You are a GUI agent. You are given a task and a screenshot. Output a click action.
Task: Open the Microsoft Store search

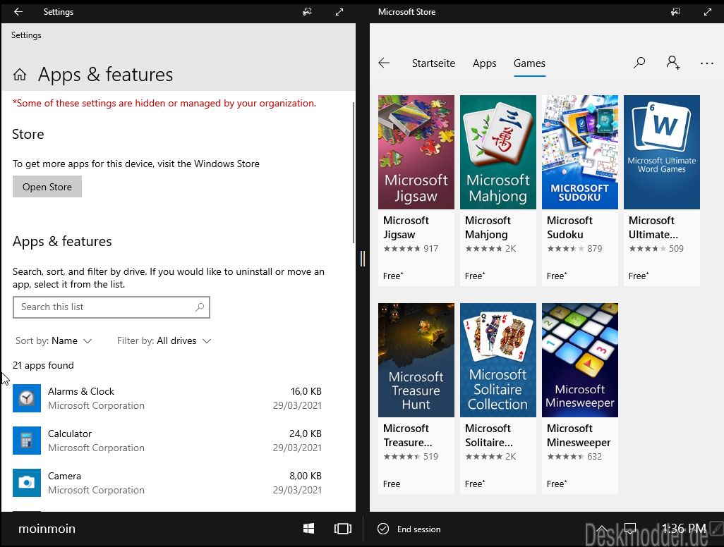639,62
